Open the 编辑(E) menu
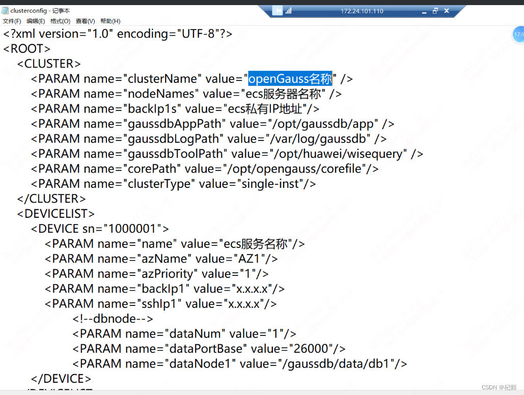Viewport: 524px width, 395px height. click(36, 21)
